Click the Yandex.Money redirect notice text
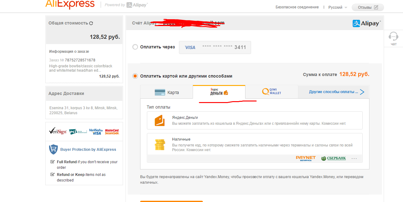 (252, 180)
